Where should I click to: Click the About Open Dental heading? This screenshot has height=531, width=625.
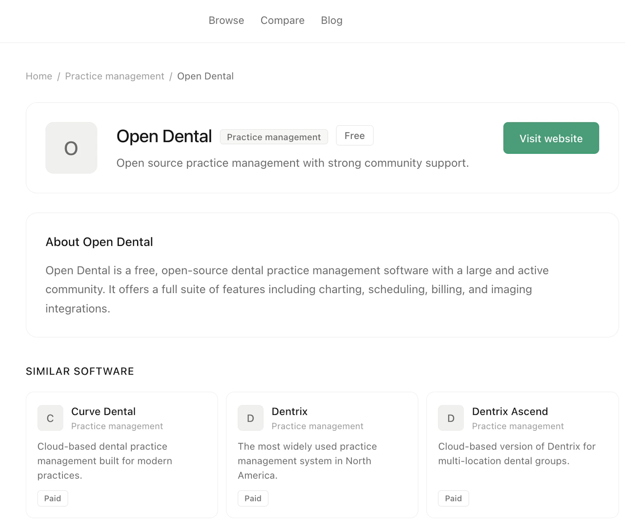click(x=99, y=242)
